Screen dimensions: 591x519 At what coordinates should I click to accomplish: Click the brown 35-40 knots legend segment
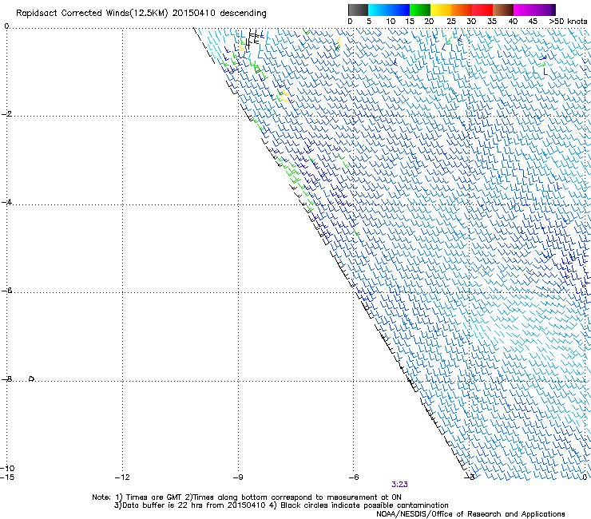coord(503,10)
